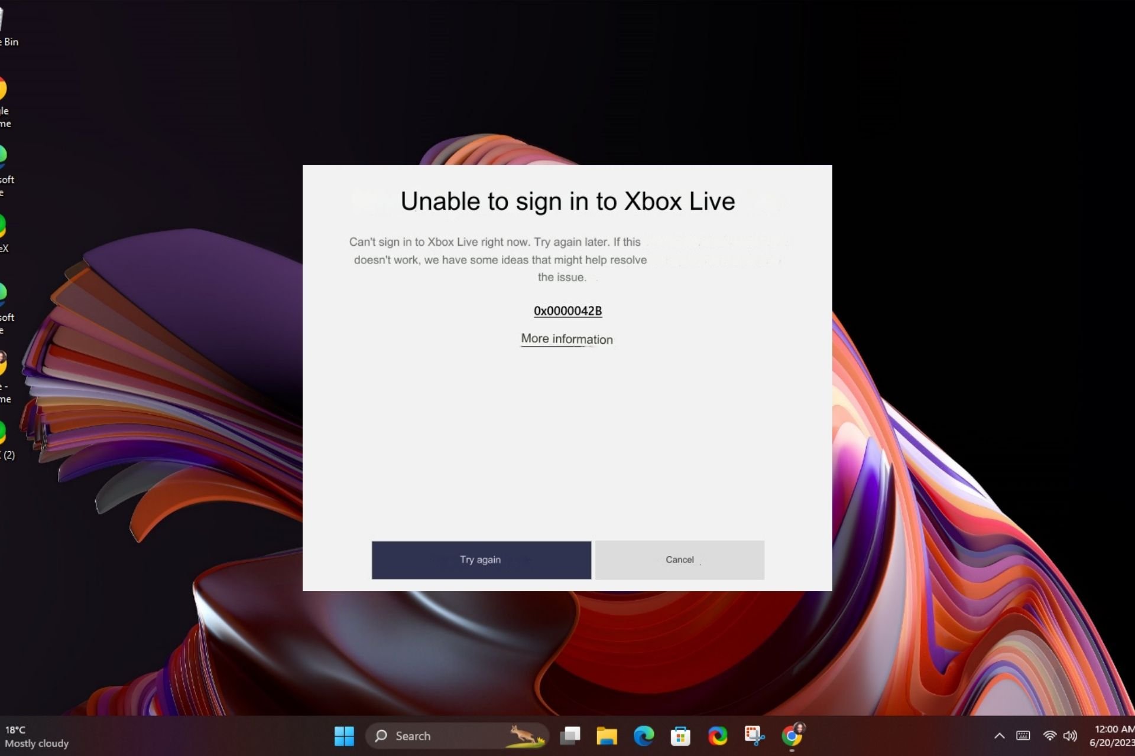Launch File Explorer from the taskbar
1135x756 pixels.
[x=607, y=736]
